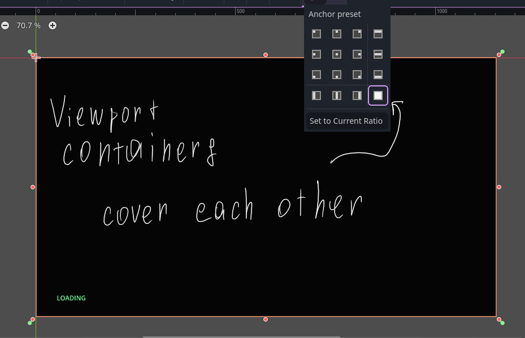Select the HCenter Wide anchor preset
This screenshot has height=338, width=525.
click(x=378, y=54)
